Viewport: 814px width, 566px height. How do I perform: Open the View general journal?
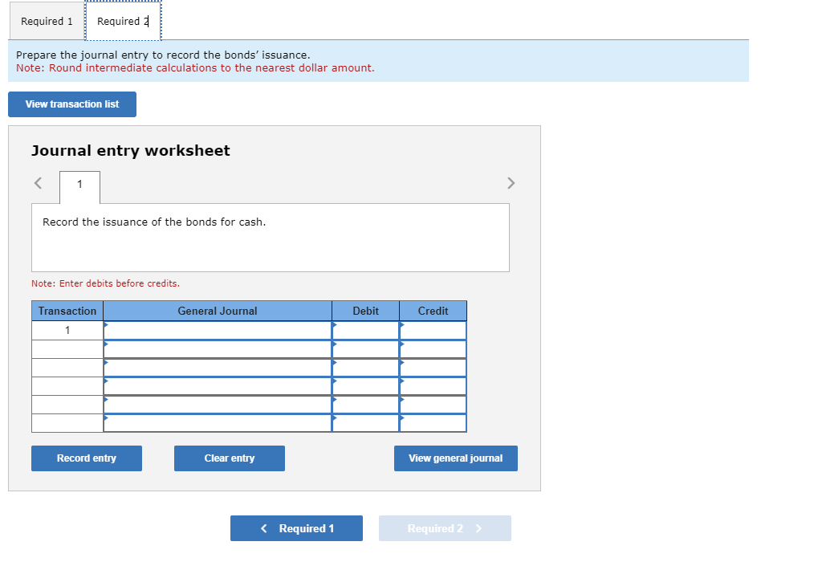(x=455, y=458)
